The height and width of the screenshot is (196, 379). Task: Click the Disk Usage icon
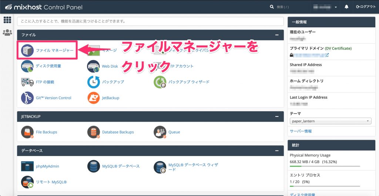[27, 66]
